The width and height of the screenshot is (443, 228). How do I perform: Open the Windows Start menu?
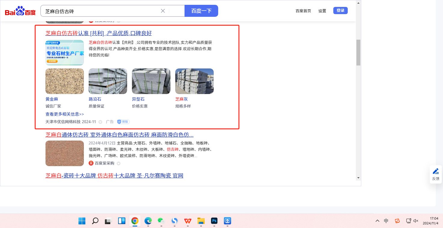click(82, 221)
